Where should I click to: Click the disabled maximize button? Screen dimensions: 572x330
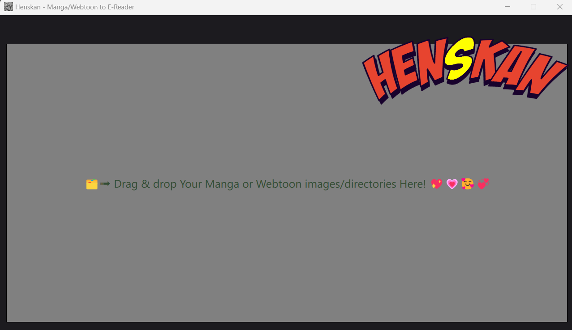pos(533,7)
